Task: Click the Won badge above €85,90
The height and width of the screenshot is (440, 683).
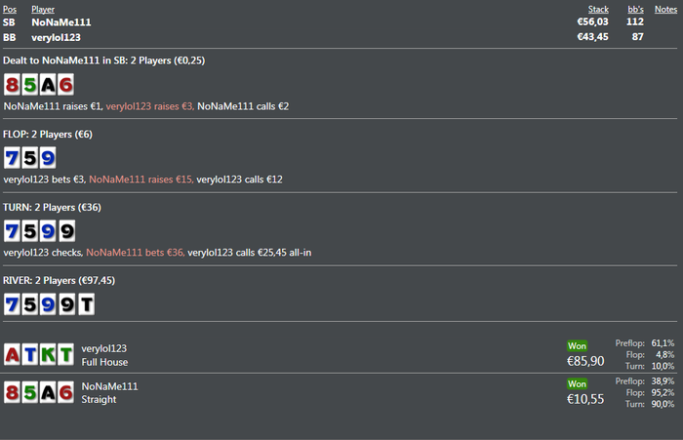Action: [x=578, y=345]
